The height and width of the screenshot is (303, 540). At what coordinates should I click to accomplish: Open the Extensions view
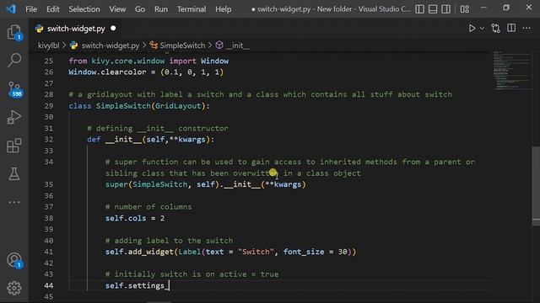pos(14,146)
